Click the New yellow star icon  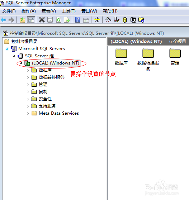(x=97, y=20)
